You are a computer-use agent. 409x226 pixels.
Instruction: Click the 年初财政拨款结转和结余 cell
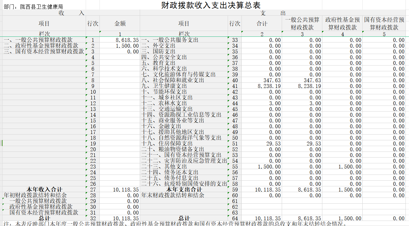pyautogui.click(x=35, y=196)
